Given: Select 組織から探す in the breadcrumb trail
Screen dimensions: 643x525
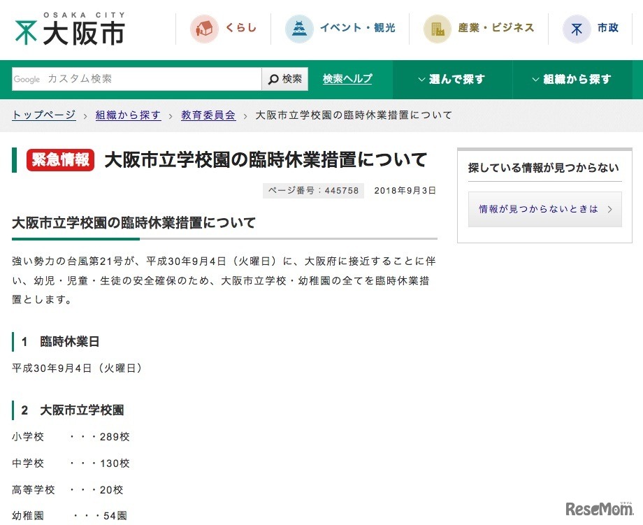Looking at the screenshot, I should tap(128, 115).
